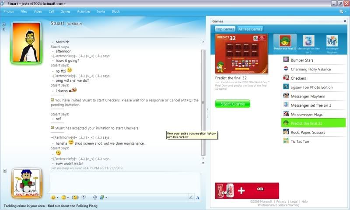Switch to the Top Games tab
350x210 pixels.
(x=225, y=29)
